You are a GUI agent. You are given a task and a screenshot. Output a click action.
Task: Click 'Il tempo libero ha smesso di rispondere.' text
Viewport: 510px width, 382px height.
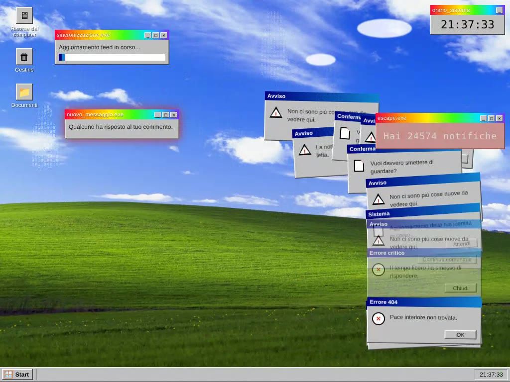pyautogui.click(x=425, y=272)
